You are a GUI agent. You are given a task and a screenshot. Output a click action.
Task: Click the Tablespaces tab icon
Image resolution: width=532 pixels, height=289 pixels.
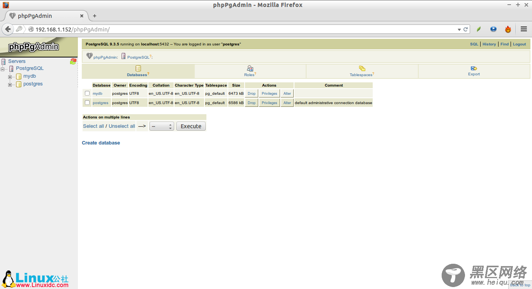click(x=362, y=68)
